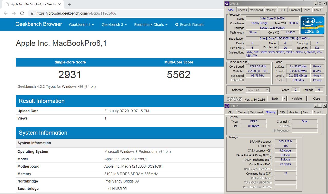Open the Search Results link
328x194 pixels.
pyautogui.click(x=190, y=25)
